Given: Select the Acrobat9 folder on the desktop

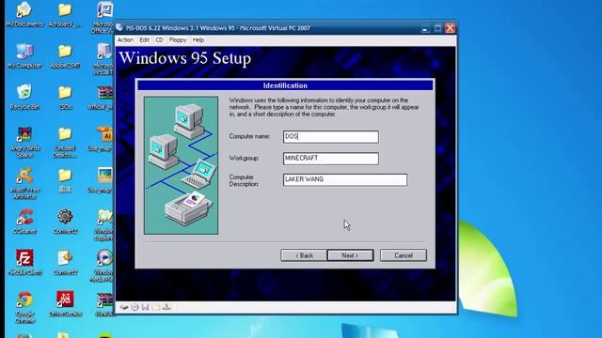Looking at the screenshot, I should pyautogui.click(x=65, y=14).
